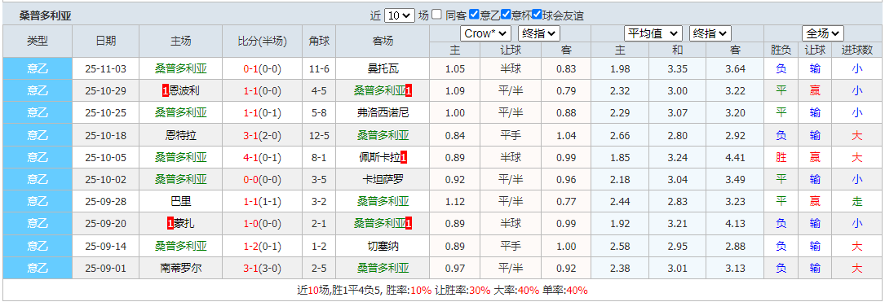Click the 半球 handicap in 曼托瓦 row
885x302 pixels.
[511, 69]
